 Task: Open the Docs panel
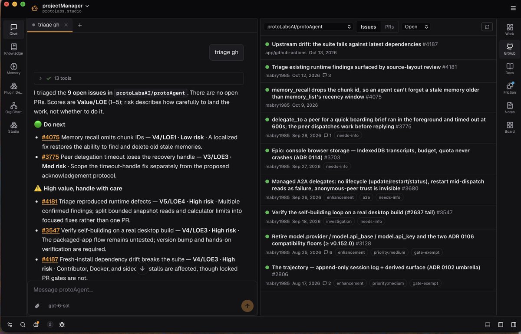point(509,69)
